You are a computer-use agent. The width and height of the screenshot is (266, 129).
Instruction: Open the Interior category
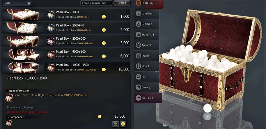click(147, 56)
